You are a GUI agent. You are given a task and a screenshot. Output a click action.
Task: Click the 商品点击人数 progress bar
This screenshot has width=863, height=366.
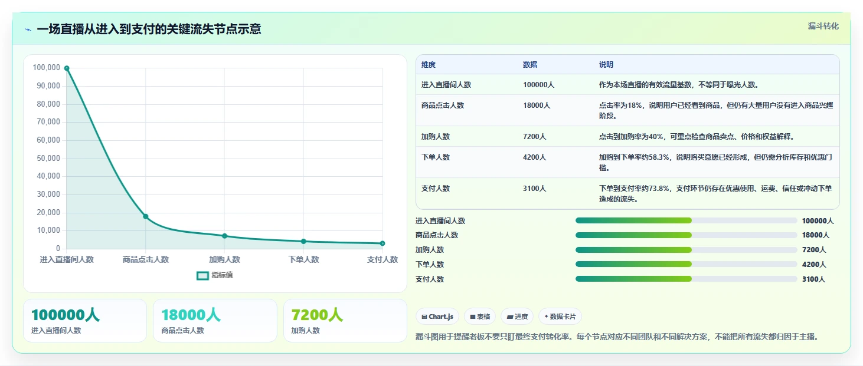coord(686,235)
